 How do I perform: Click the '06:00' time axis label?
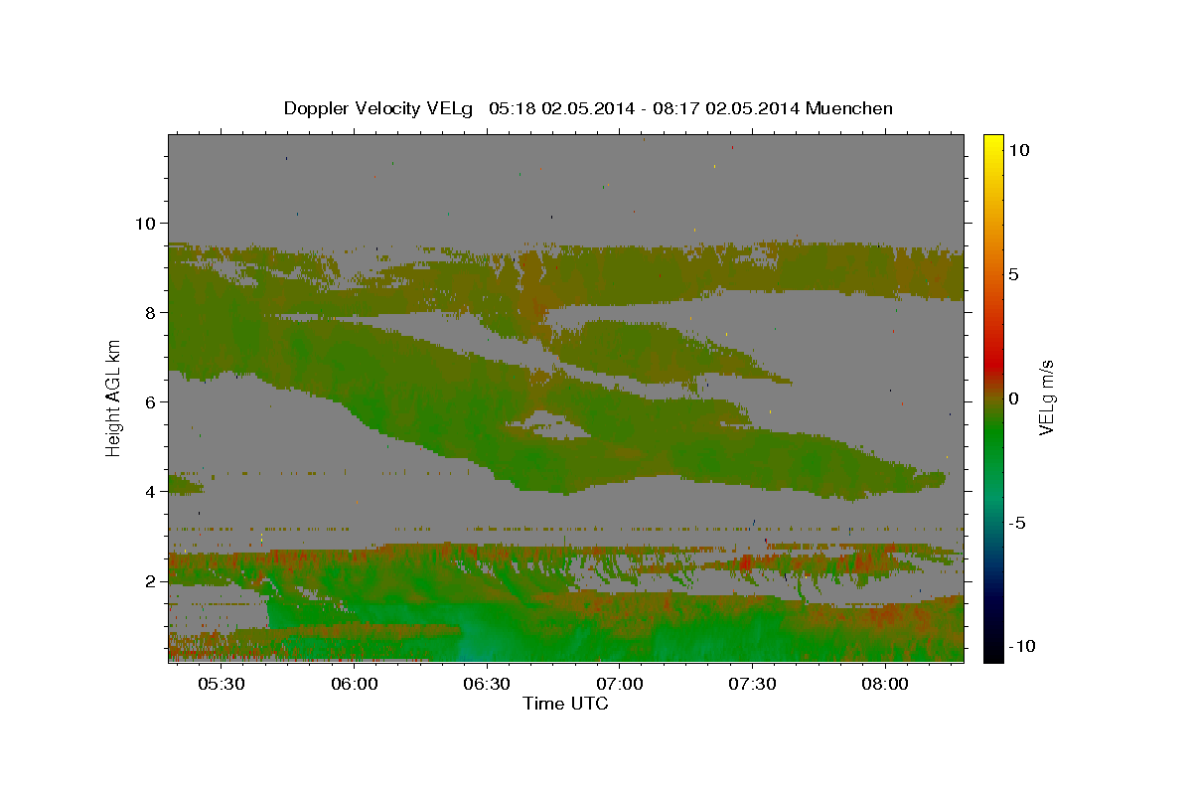pos(354,685)
